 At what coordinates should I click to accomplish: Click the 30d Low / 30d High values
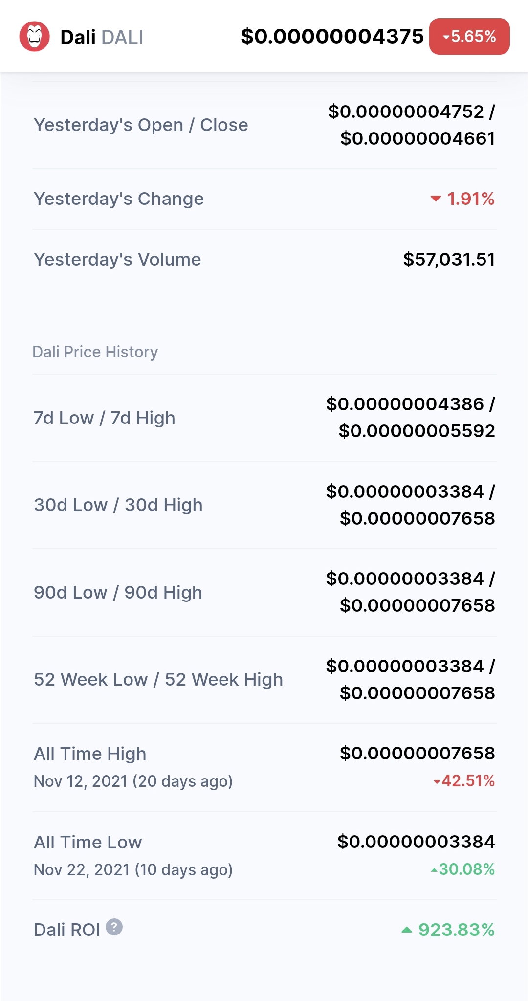tap(411, 505)
